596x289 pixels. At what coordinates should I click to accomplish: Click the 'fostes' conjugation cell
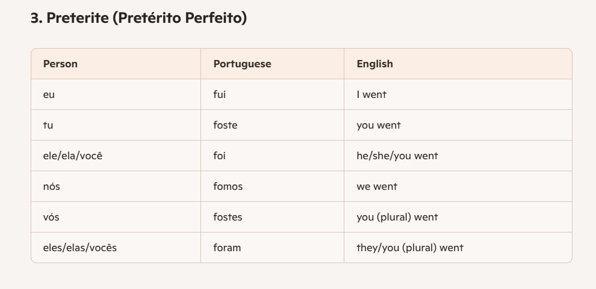pyautogui.click(x=228, y=217)
